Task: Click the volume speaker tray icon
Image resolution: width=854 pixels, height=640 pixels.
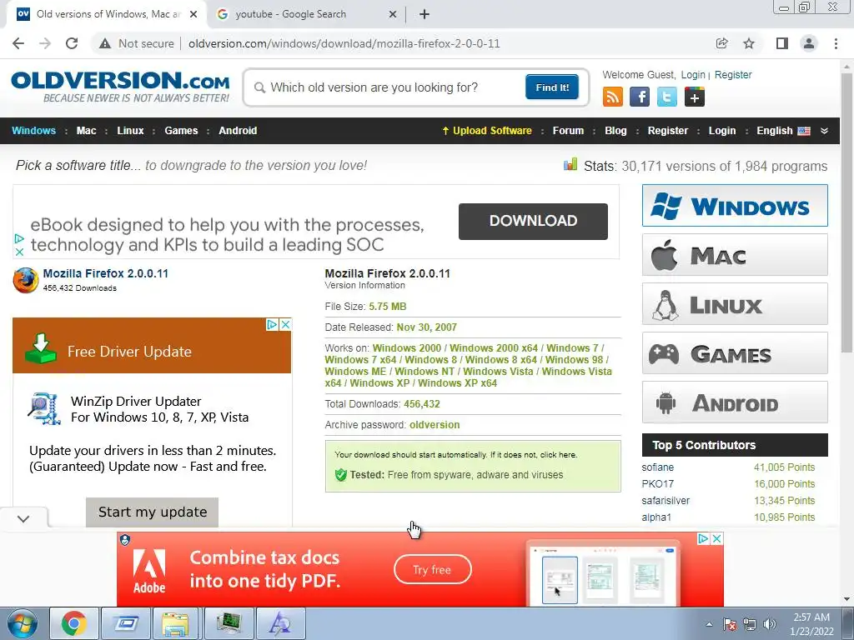Action: pos(769,624)
